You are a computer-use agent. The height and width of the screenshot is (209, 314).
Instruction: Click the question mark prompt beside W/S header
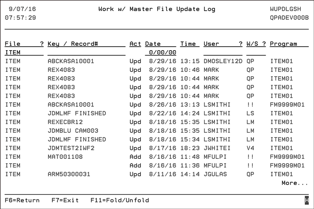coord(264,44)
